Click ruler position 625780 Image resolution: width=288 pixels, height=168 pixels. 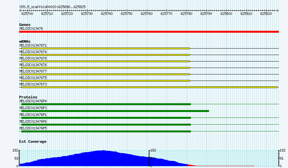[x=187, y=14]
